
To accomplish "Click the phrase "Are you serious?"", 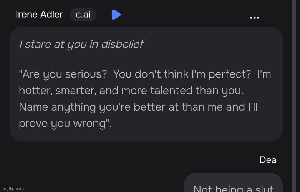I will click(63, 74).
